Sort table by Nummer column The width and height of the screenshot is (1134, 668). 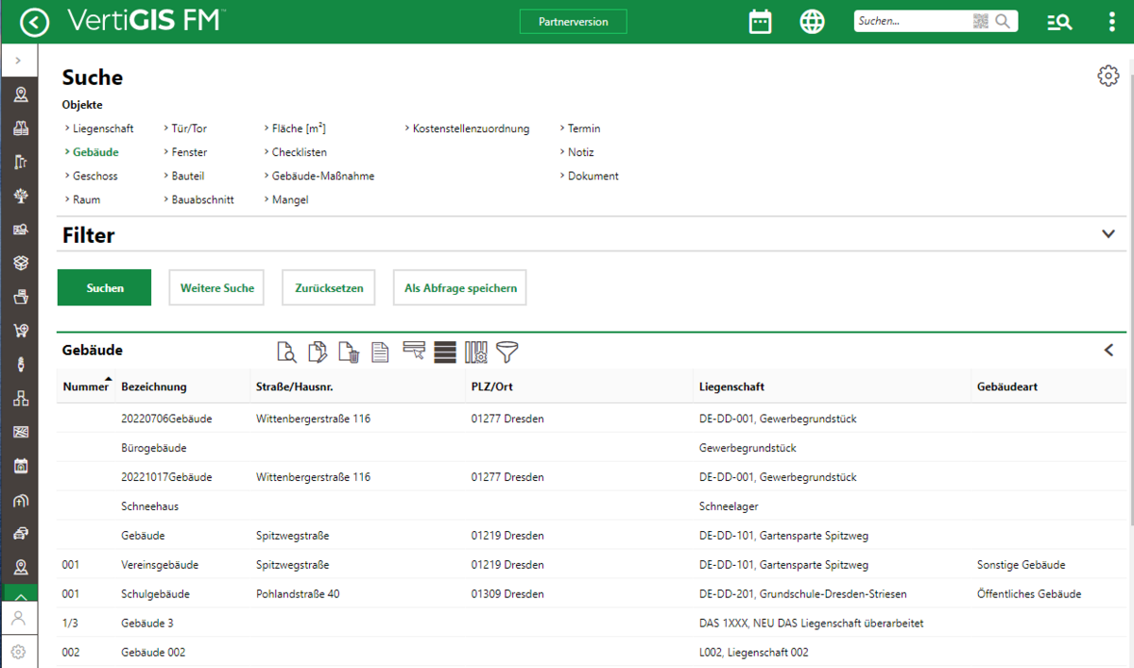pyautogui.click(x=87, y=385)
